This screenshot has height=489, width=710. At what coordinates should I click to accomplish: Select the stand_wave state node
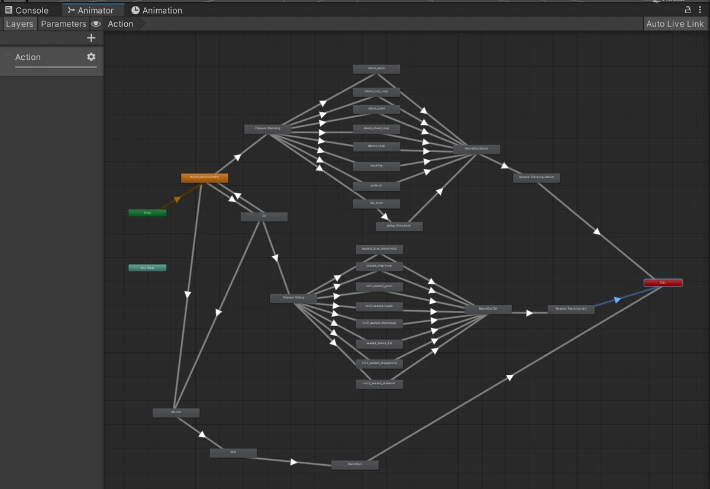point(376,69)
